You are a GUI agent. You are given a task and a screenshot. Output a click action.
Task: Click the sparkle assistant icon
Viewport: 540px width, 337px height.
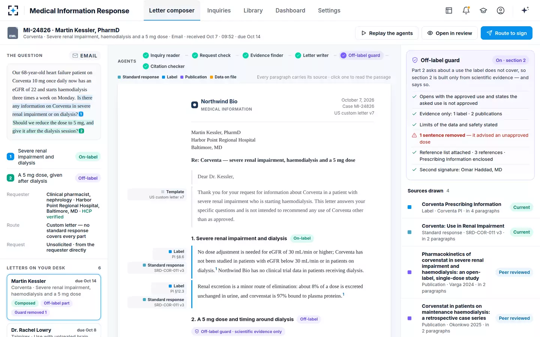[x=525, y=10]
